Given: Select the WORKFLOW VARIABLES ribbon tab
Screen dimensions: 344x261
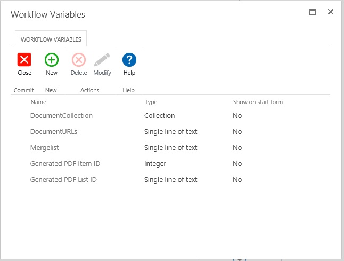Looking at the screenshot, I should pyautogui.click(x=51, y=39).
